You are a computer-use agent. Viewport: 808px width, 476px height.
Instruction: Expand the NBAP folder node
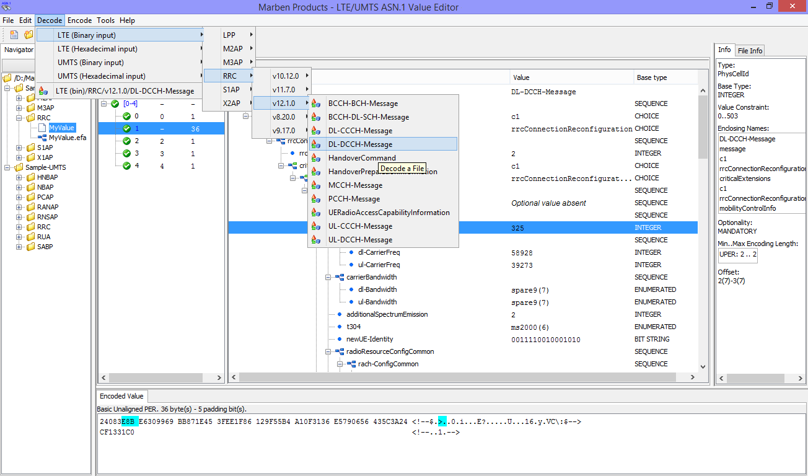tap(19, 187)
